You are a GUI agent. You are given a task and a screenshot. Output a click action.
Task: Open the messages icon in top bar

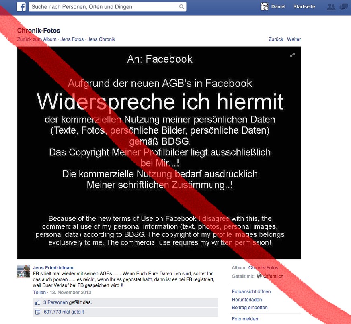pos(344,7)
